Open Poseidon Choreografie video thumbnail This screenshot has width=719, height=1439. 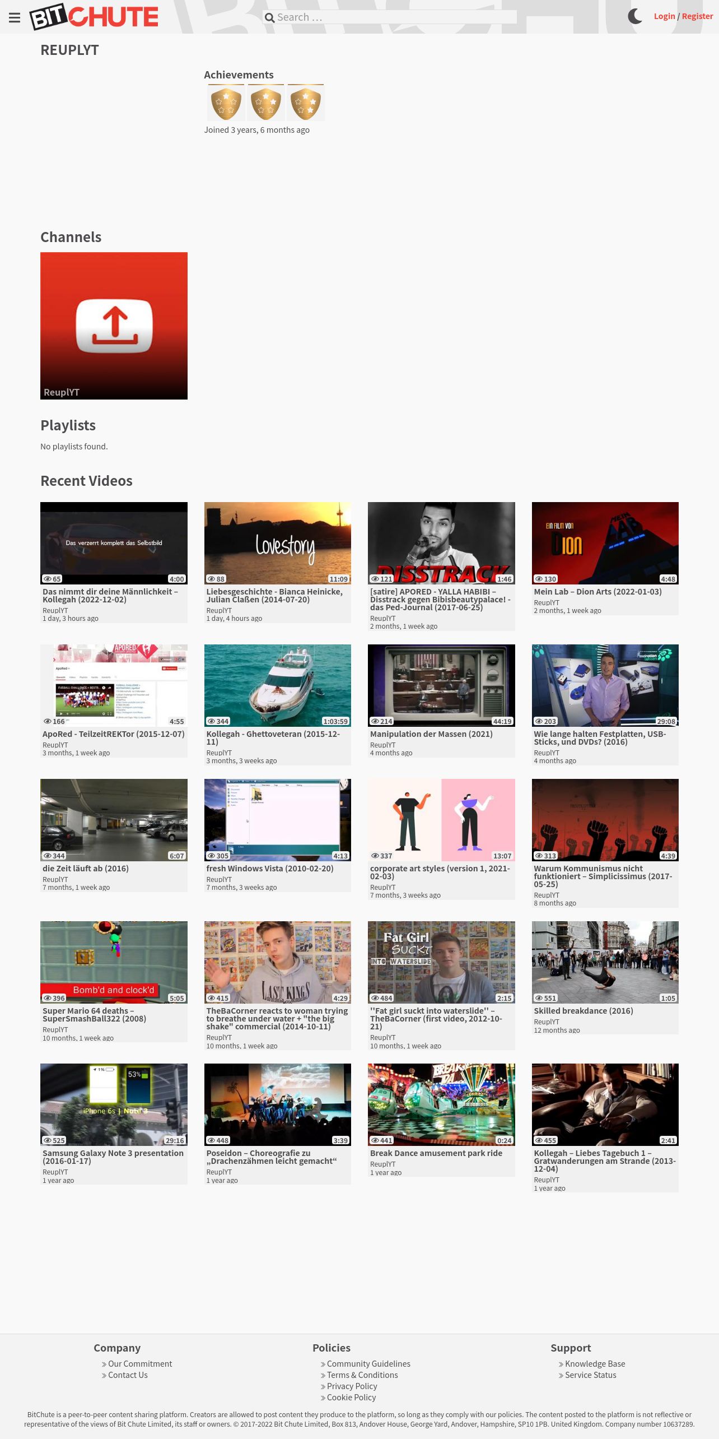(278, 1104)
